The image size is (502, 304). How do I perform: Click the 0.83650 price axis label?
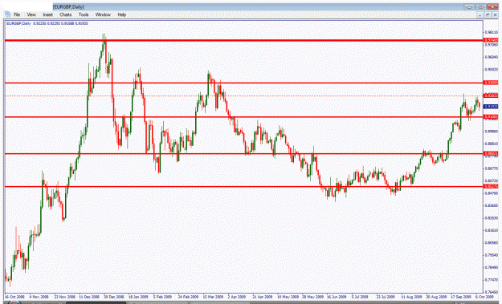pyautogui.click(x=491, y=205)
